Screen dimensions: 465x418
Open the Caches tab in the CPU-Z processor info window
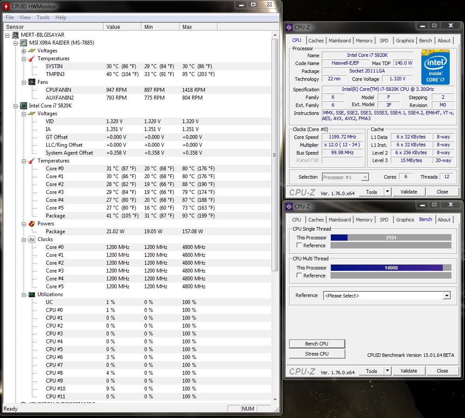tap(316, 41)
